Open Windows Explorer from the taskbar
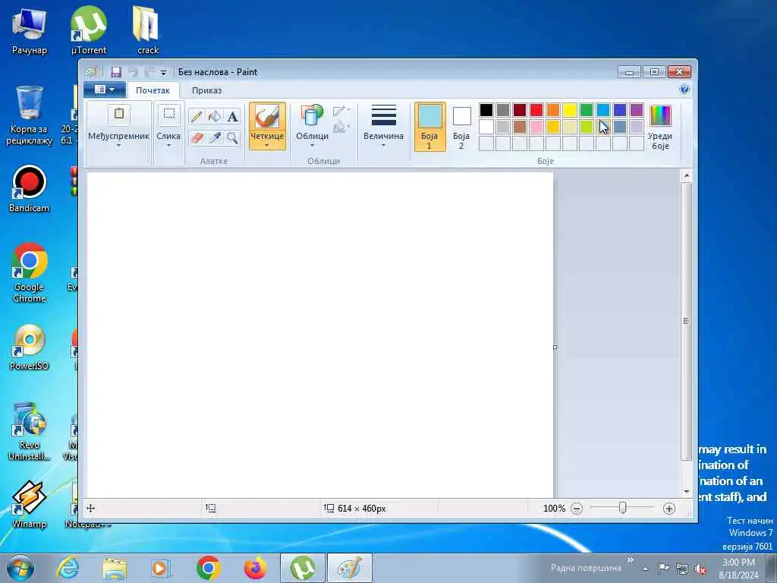The width and height of the screenshot is (777, 583). pos(115,568)
